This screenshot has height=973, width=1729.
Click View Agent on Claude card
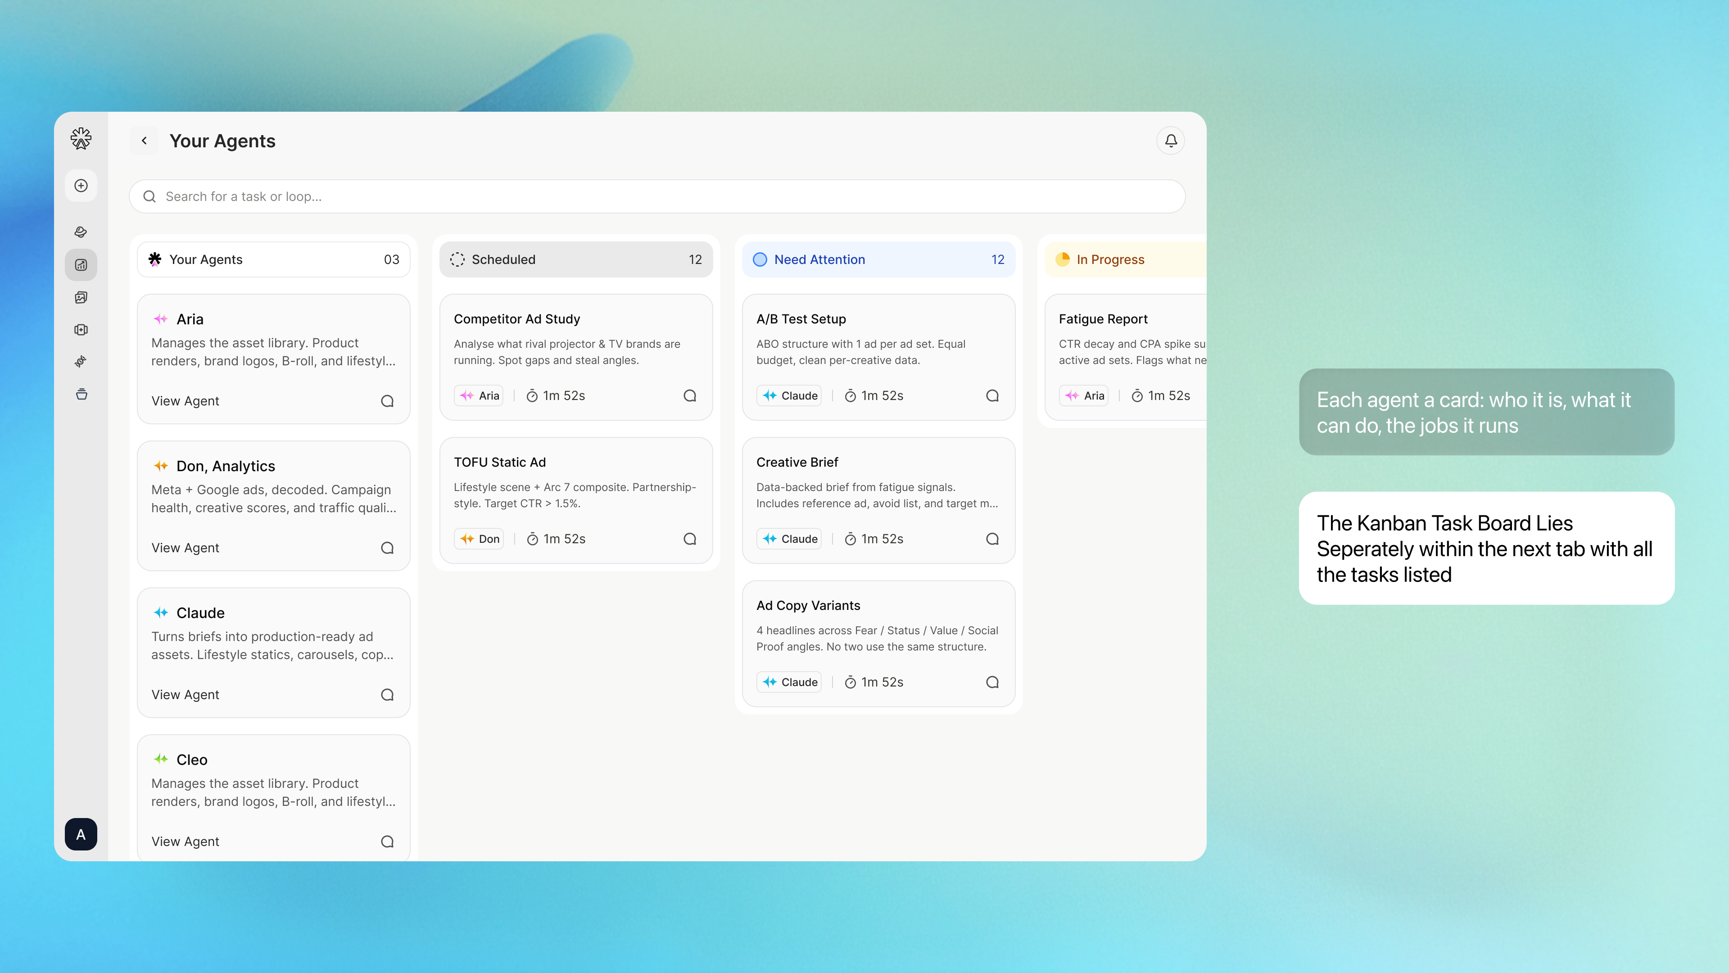click(x=185, y=694)
